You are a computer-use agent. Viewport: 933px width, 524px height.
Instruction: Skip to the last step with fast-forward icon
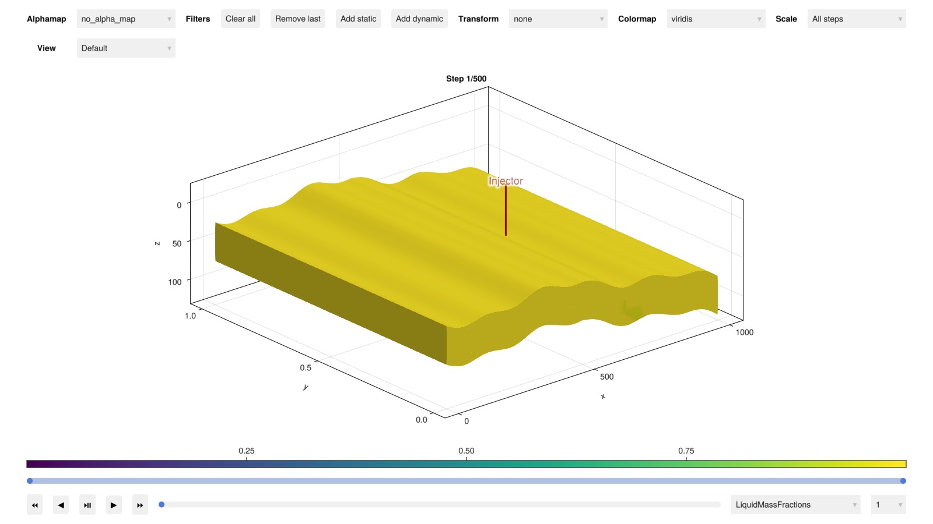140,505
